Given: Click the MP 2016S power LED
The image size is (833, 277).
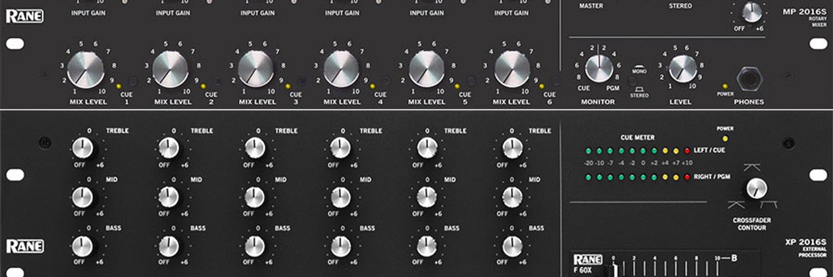Looking at the screenshot, I should (724, 86).
